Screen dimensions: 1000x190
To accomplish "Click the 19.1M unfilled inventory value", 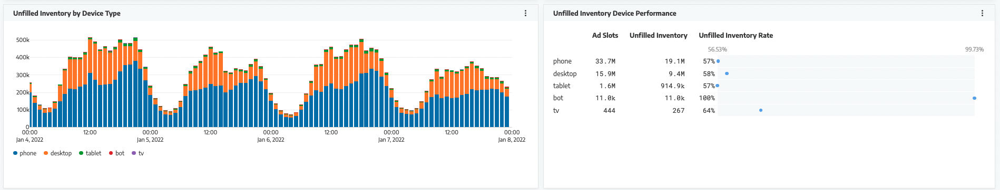I will point(675,61).
